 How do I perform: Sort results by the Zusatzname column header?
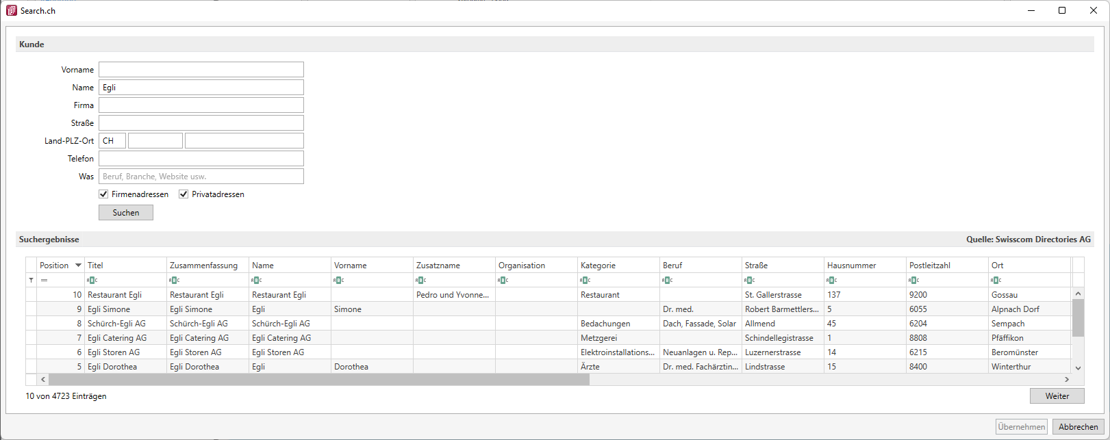tap(455, 266)
